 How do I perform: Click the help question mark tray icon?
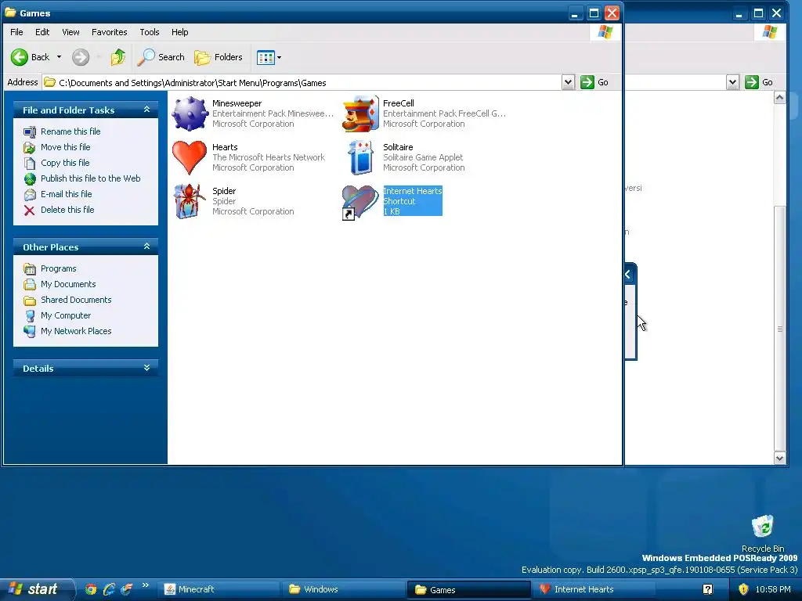click(x=707, y=589)
